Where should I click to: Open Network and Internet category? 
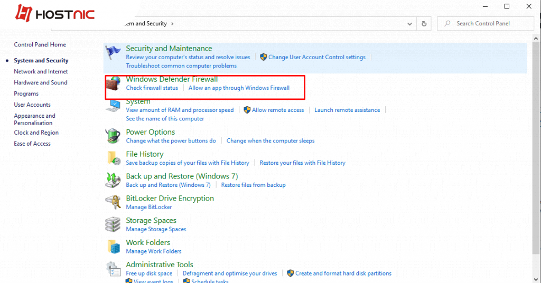[x=41, y=71]
